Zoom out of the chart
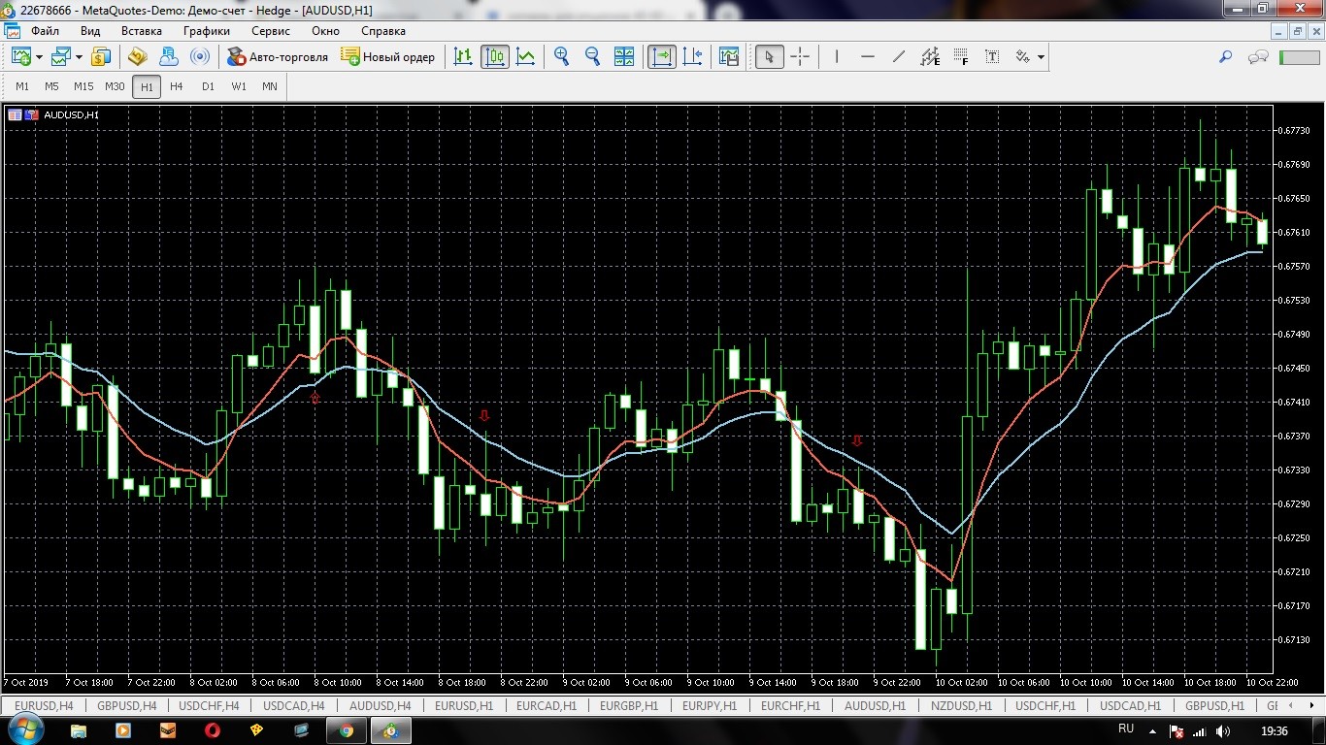Screen dimensions: 1326x745 pos(592,57)
